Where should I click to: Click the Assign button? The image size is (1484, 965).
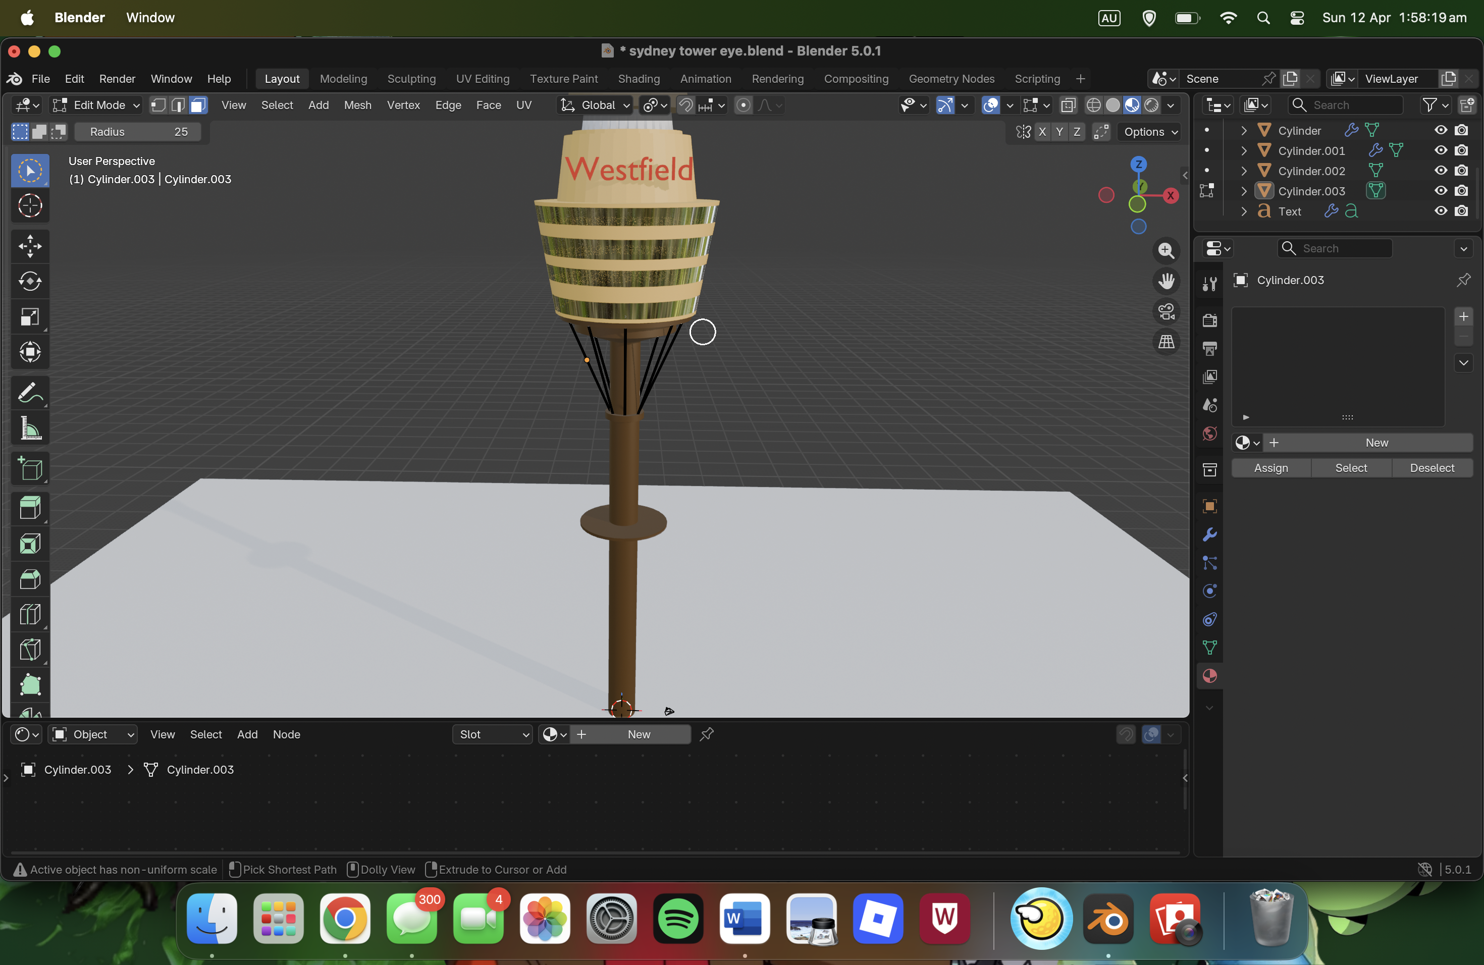1271,468
